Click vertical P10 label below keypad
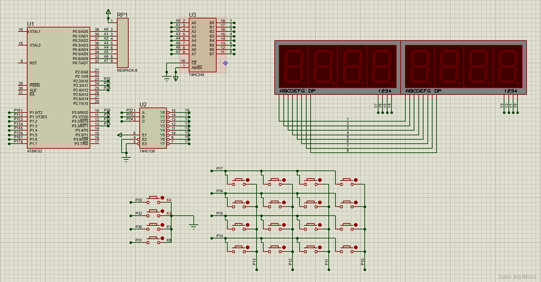This screenshot has width=541, height=282. click(x=362, y=262)
